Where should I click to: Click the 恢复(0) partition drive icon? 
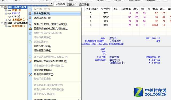[x=10, y=10]
